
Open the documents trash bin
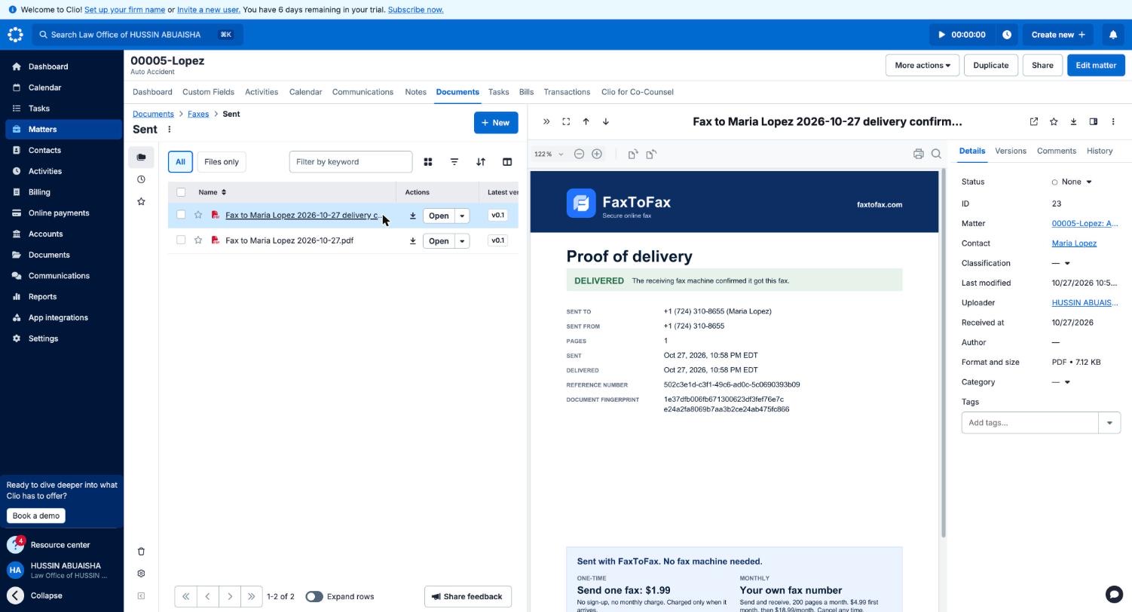(x=141, y=552)
